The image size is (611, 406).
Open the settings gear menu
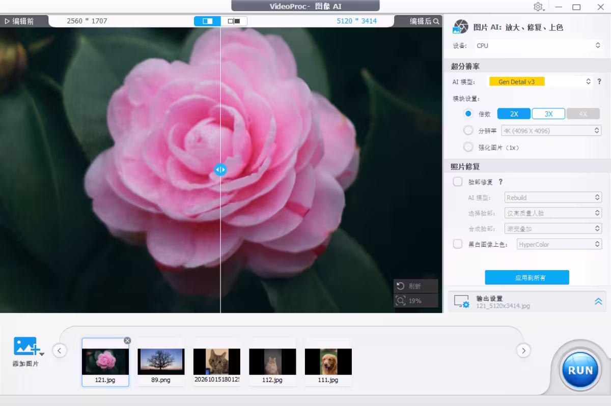pyautogui.click(x=539, y=7)
